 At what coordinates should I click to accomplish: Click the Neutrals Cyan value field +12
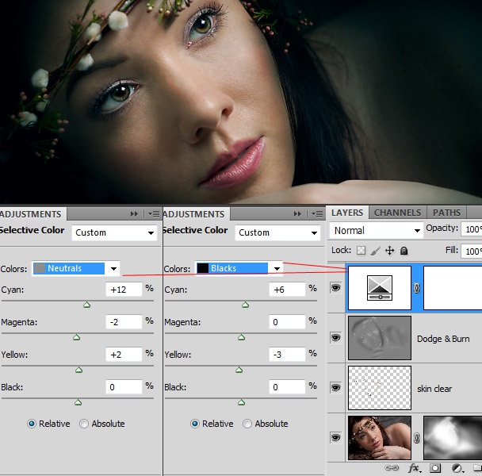pos(124,290)
